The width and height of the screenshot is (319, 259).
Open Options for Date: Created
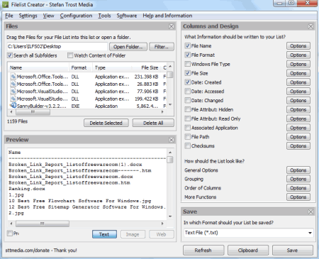[298, 82]
